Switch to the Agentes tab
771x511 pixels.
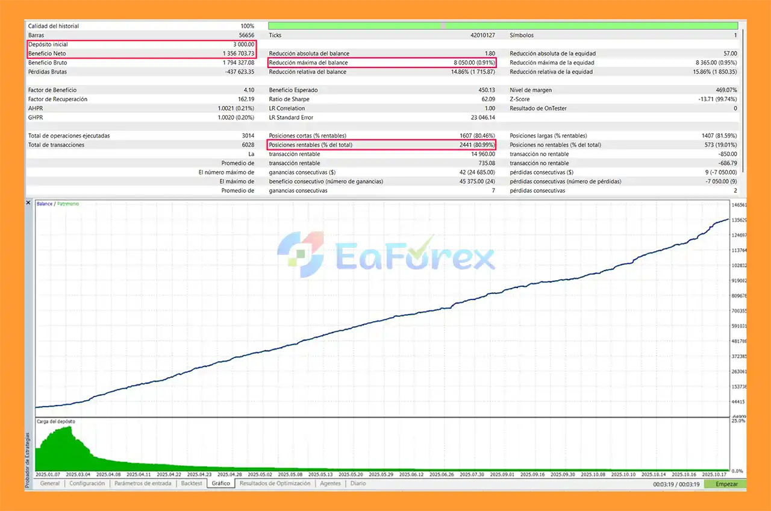pos(330,483)
